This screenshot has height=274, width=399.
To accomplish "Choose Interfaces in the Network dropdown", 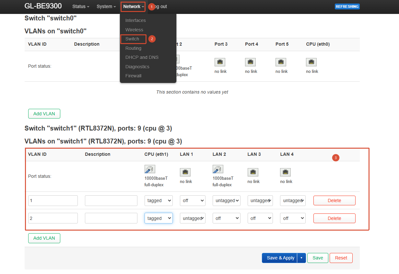I will (135, 20).
